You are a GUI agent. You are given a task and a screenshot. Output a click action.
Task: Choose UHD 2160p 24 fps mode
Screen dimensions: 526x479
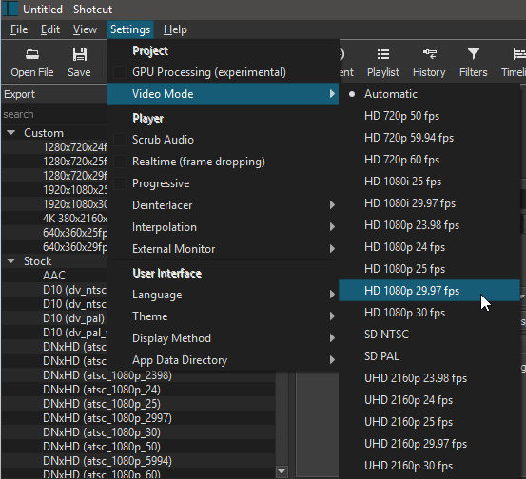point(429,400)
